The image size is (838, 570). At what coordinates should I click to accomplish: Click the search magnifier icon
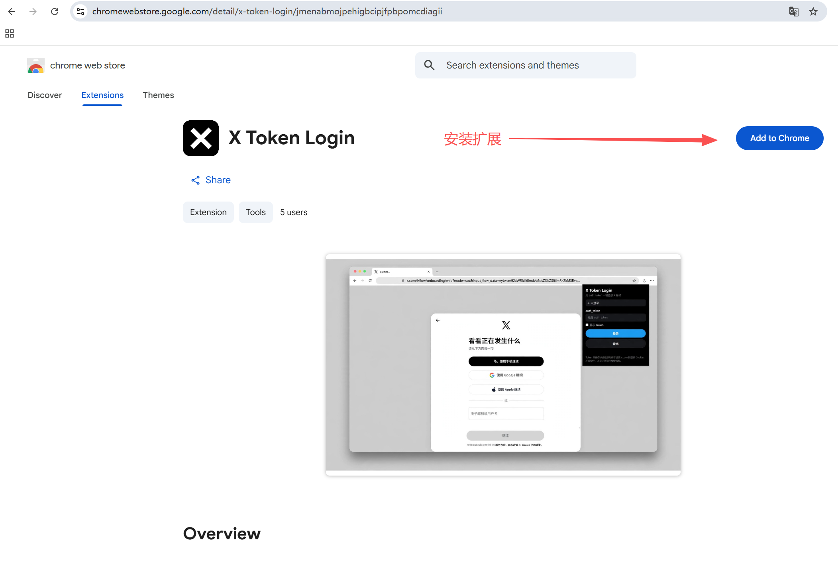[429, 65]
